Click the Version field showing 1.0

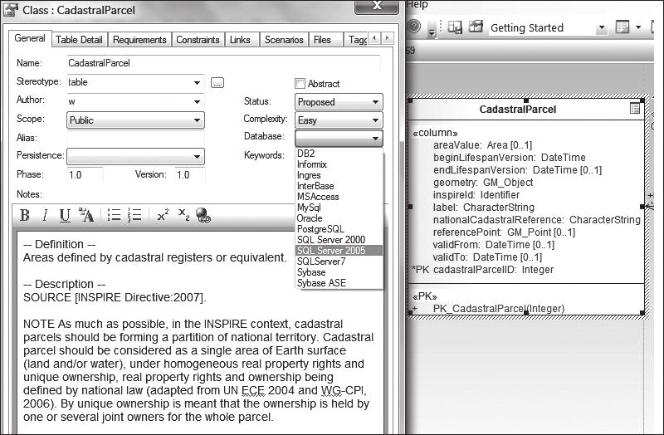click(190, 175)
